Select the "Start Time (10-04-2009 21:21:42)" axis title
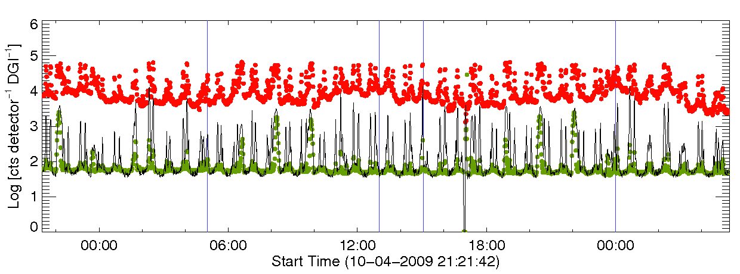Image resolution: width=740 pixels, height=274 pixels. click(385, 261)
